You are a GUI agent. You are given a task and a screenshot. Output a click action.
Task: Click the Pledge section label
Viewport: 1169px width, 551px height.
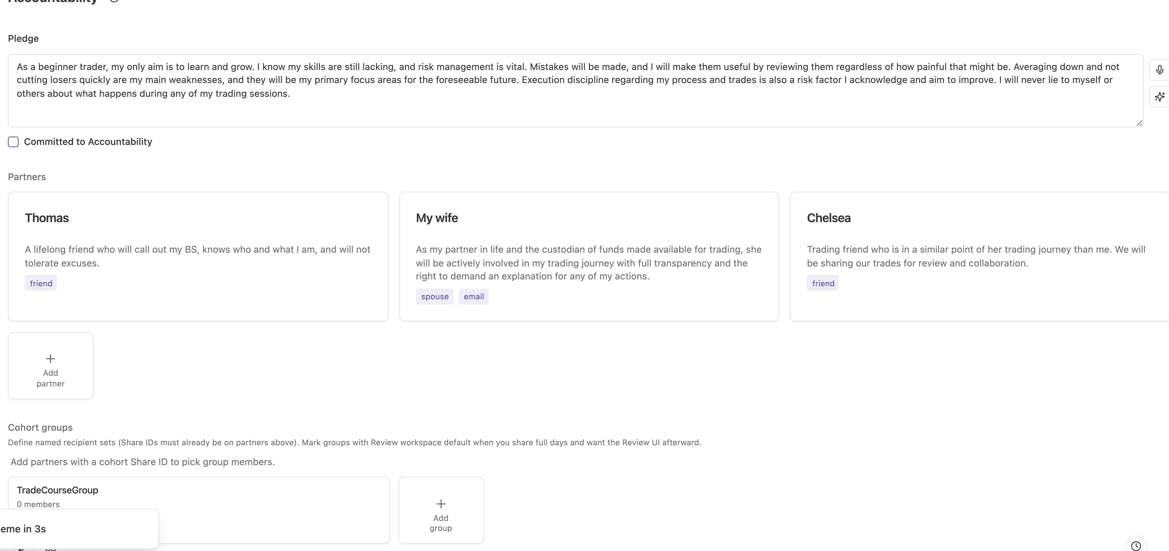point(23,38)
